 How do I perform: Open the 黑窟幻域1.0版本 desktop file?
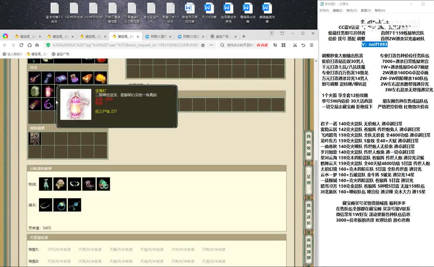coord(171,13)
